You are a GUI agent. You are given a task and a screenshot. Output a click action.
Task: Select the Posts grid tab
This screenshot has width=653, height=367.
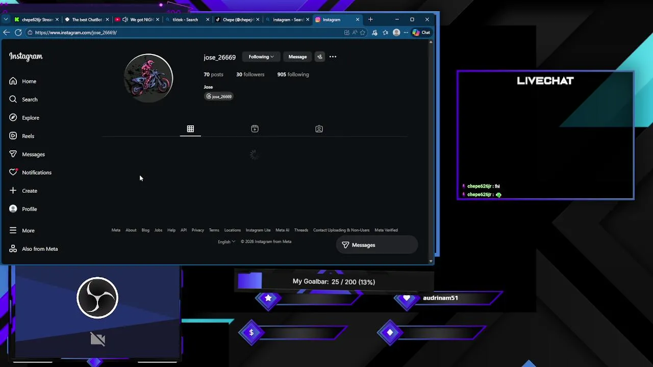click(190, 129)
